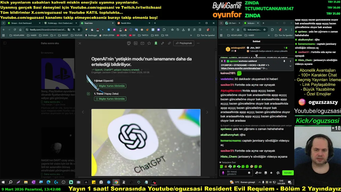Open the OYUN LİSTEM bookmark
The image size is (341, 192).
click(x=107, y=35)
